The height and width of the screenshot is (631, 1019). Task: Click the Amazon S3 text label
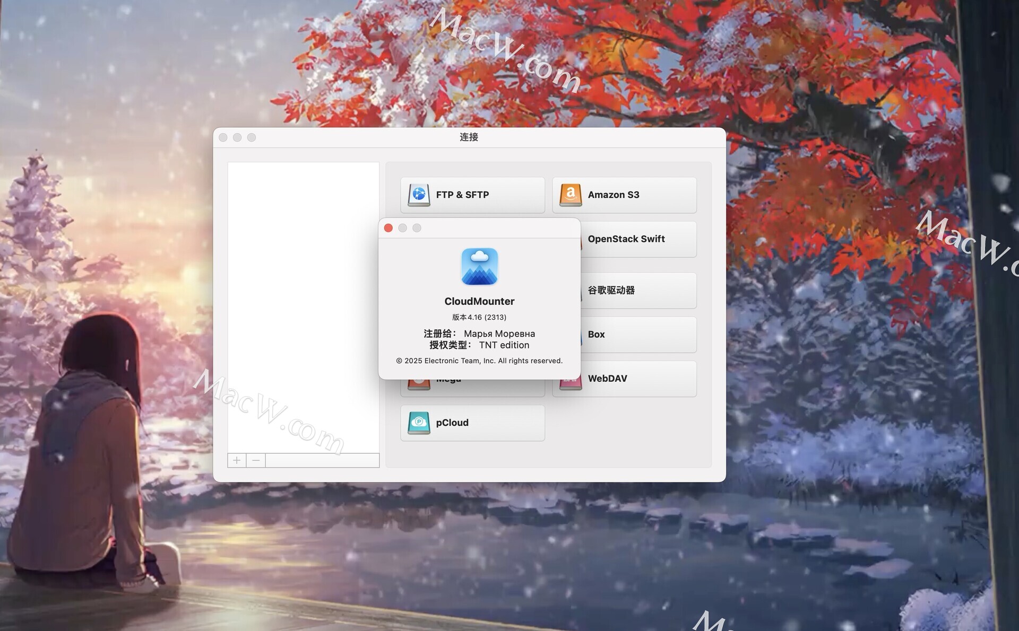point(614,195)
